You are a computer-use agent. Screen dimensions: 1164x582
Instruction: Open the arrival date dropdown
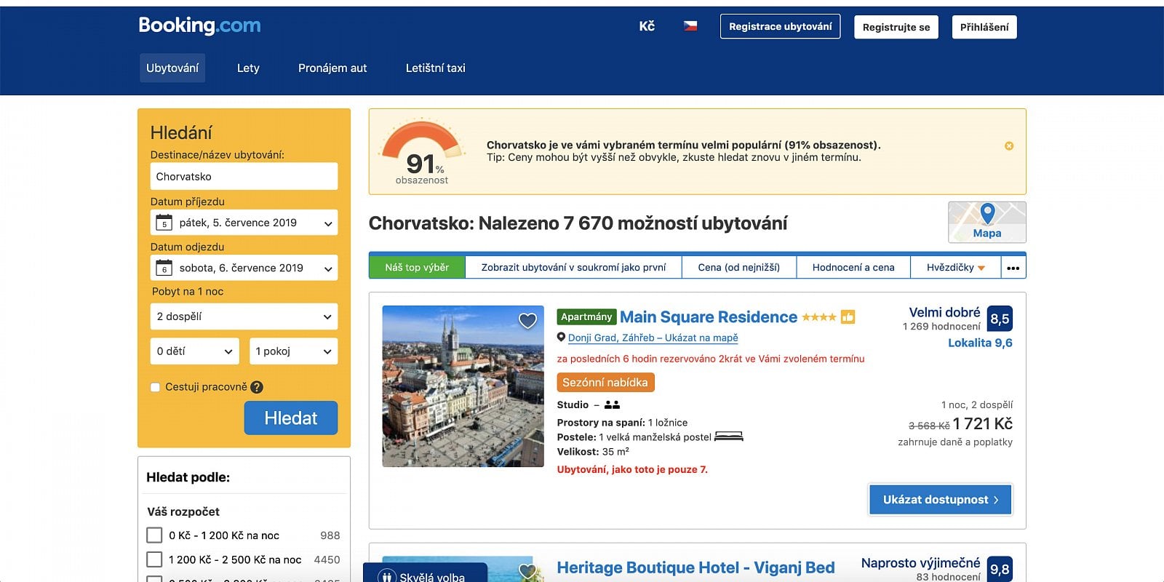tap(244, 223)
